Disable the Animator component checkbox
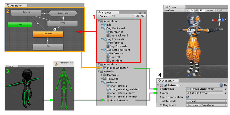 coord(165,85)
